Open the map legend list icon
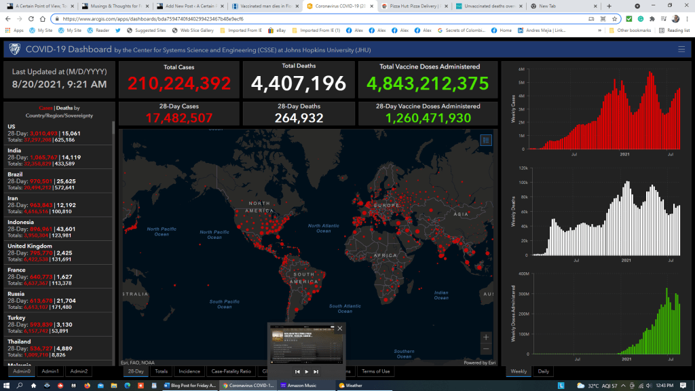This screenshot has width=695, height=391. click(485, 140)
